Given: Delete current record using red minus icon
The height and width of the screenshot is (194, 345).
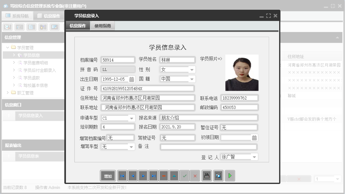Looking at the screenshot, I should (x=164, y=176).
